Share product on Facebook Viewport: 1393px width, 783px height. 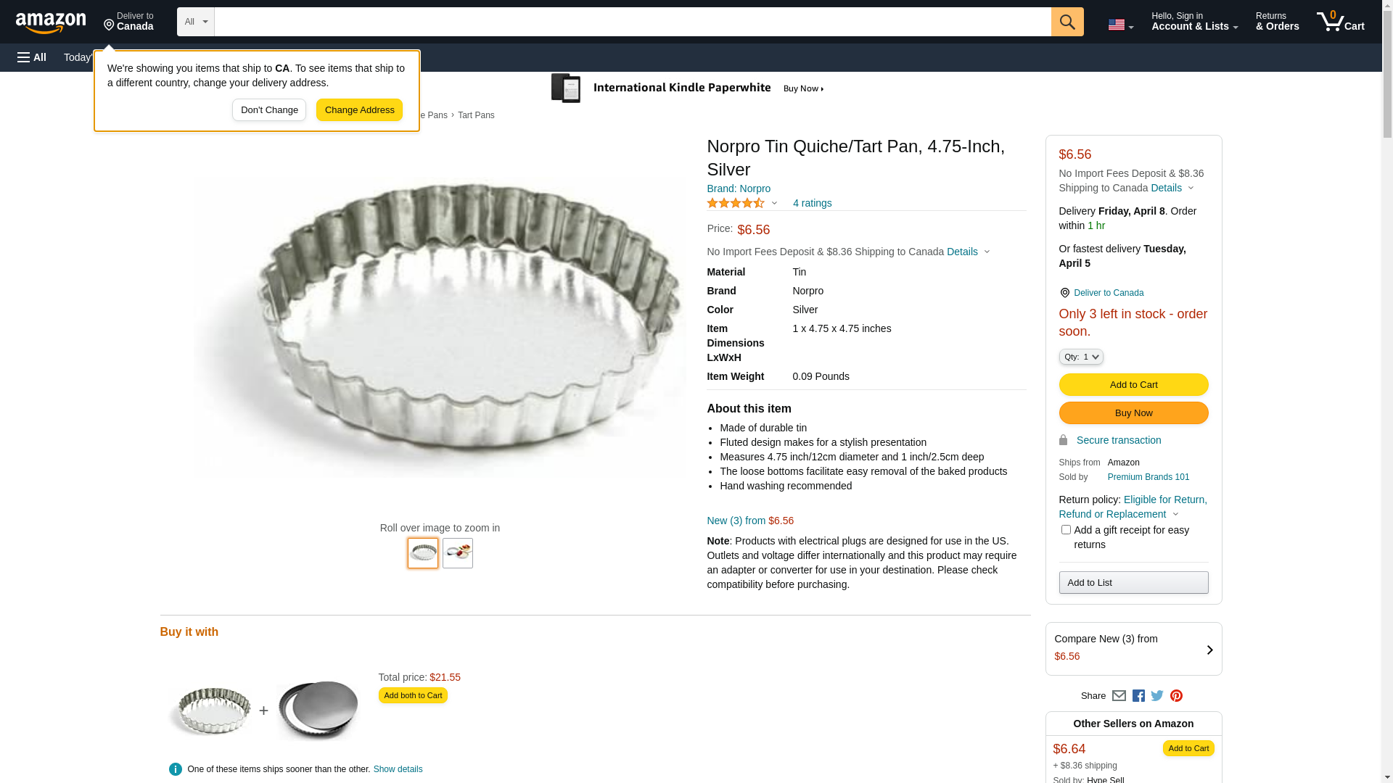[1138, 696]
